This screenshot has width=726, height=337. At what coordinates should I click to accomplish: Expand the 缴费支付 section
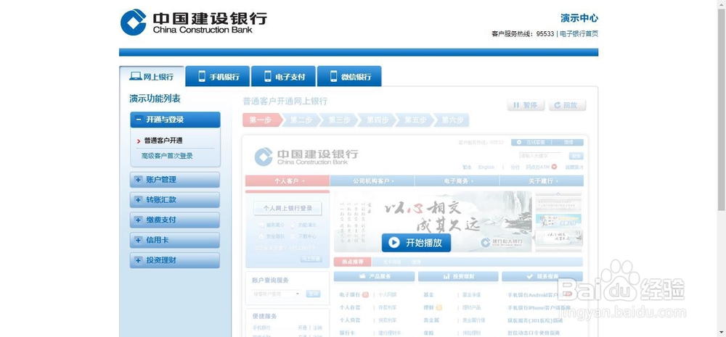point(175,220)
